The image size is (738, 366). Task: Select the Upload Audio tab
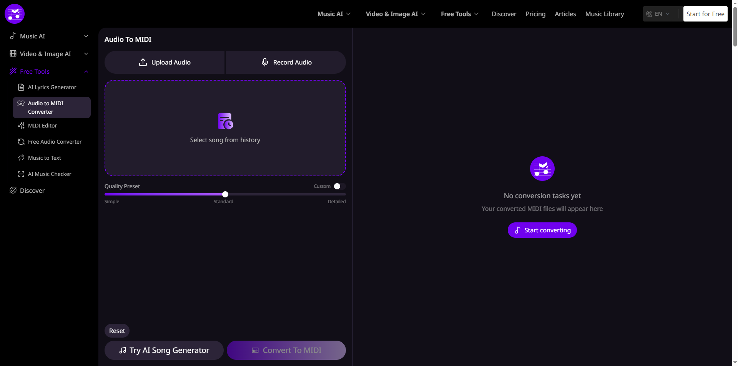click(x=165, y=62)
